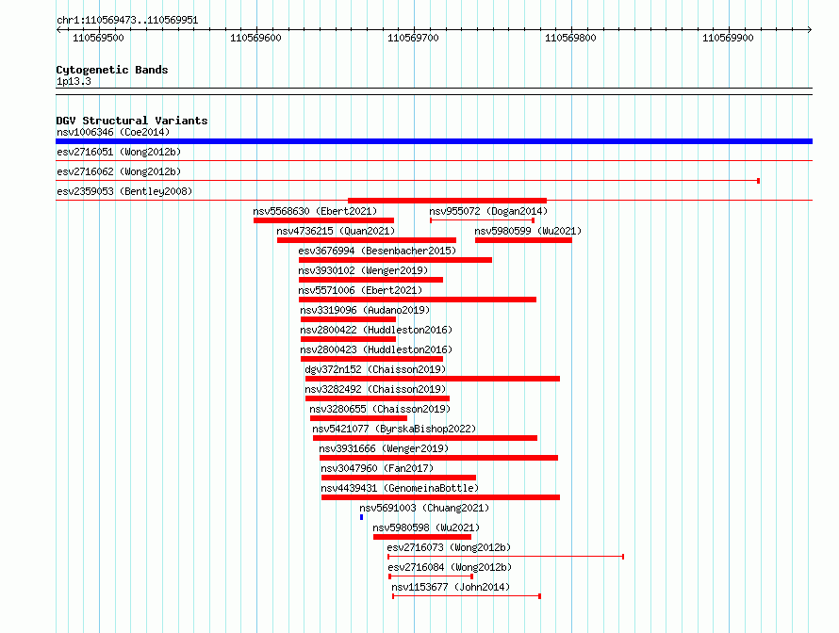Click the red bar under dgv372n152

pos(433,379)
